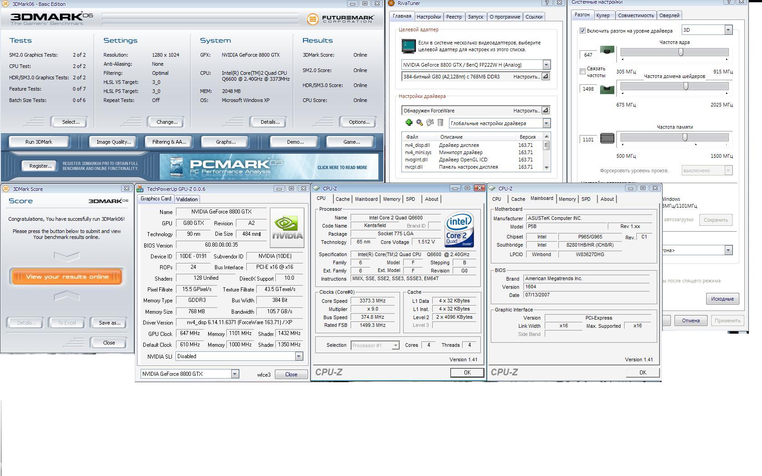Screen dimensions: 762x476
Task: Open the Processor #1 selection dropdown
Action: (x=396, y=345)
